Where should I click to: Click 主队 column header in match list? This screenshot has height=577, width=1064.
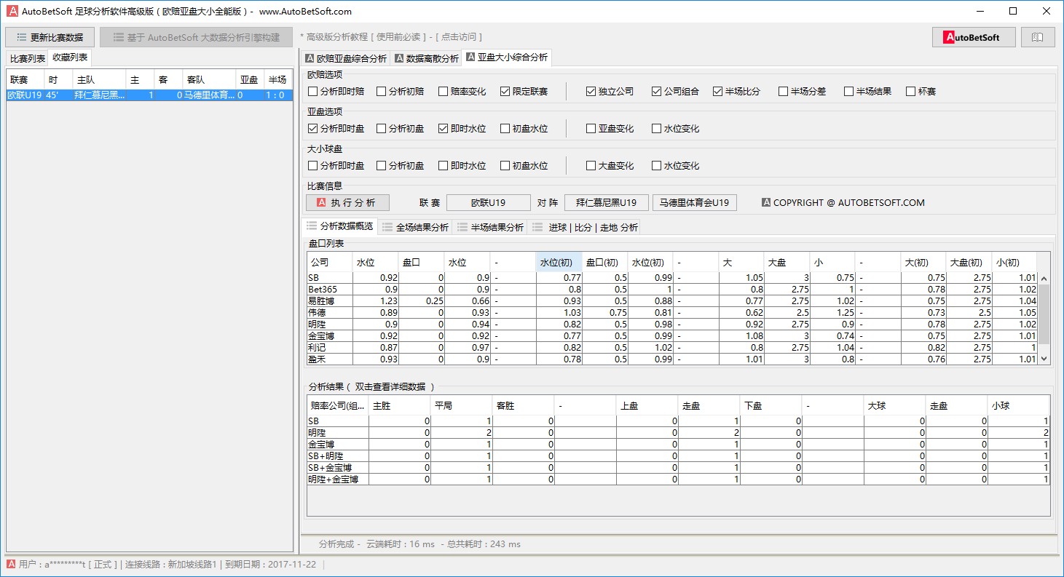click(x=99, y=80)
